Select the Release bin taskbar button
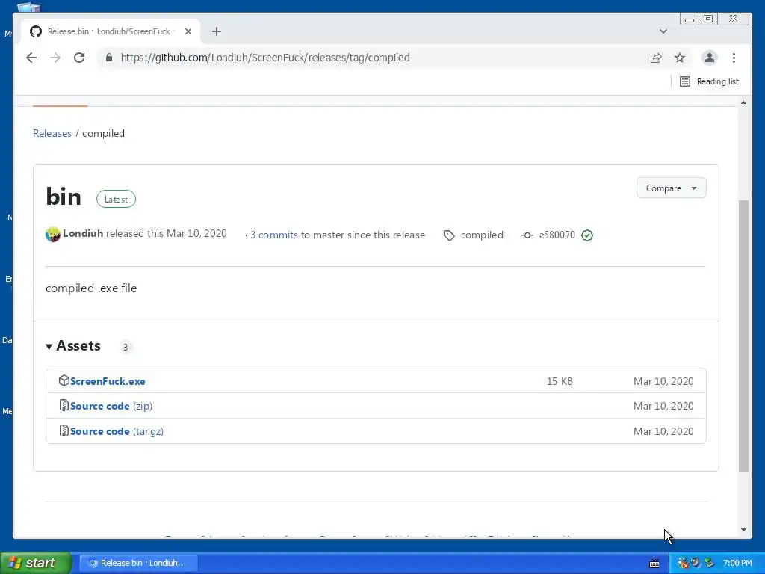 [x=137, y=563]
